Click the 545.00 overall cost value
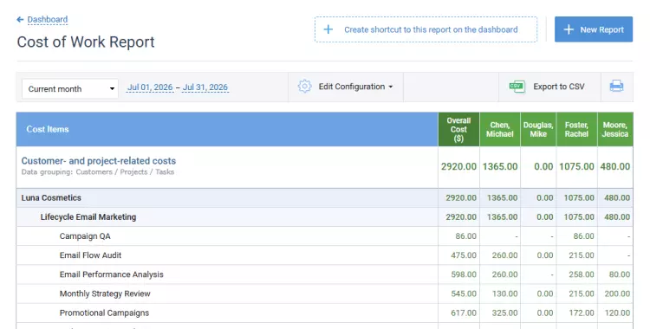 [x=464, y=294]
